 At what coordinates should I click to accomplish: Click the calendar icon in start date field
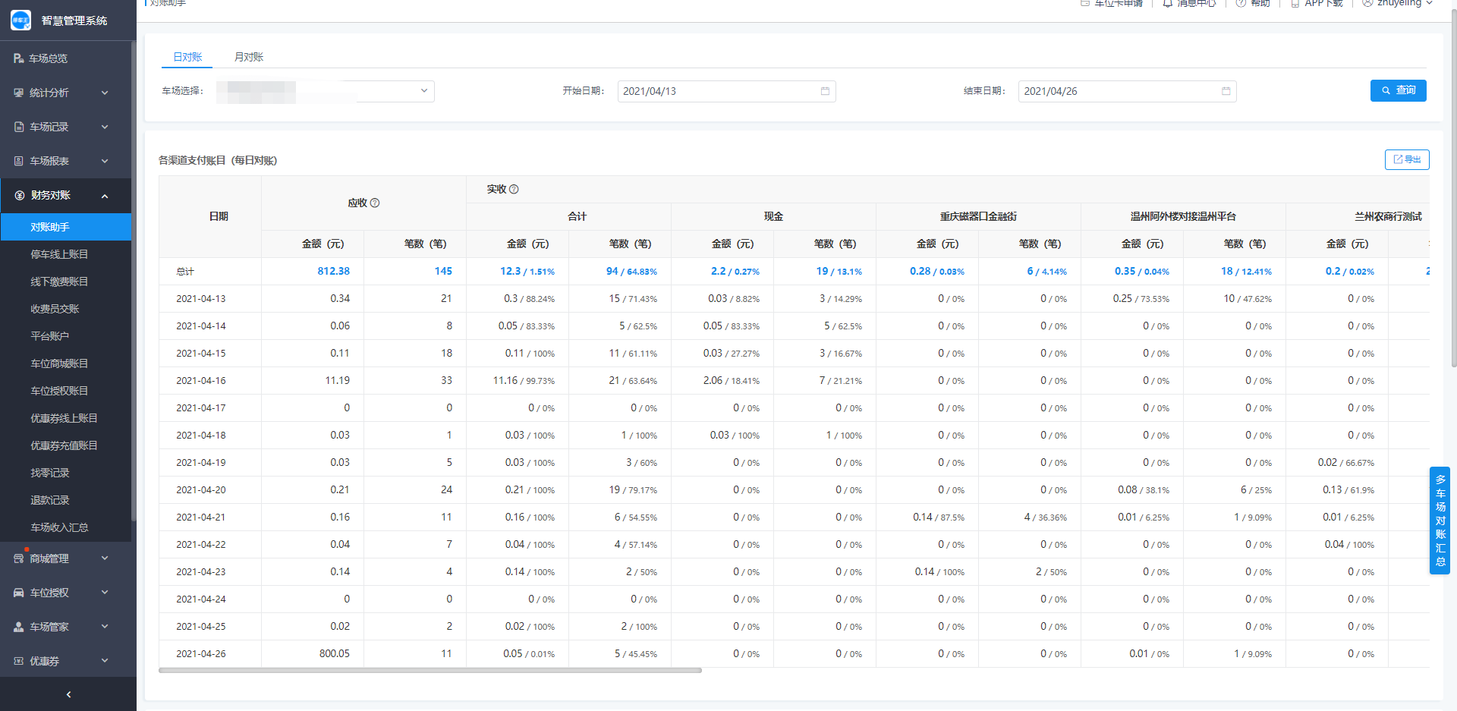pos(825,91)
